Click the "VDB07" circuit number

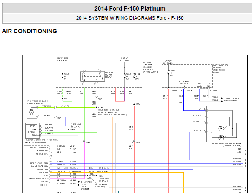(x=73, y=183)
